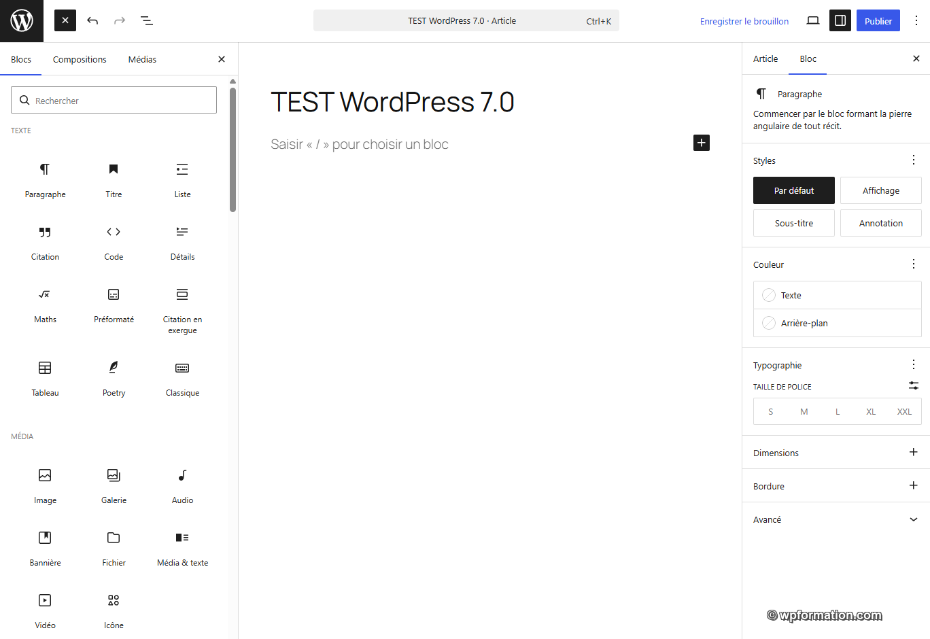The width and height of the screenshot is (930, 639).
Task: Switch to the Médias tab
Action: tap(142, 59)
